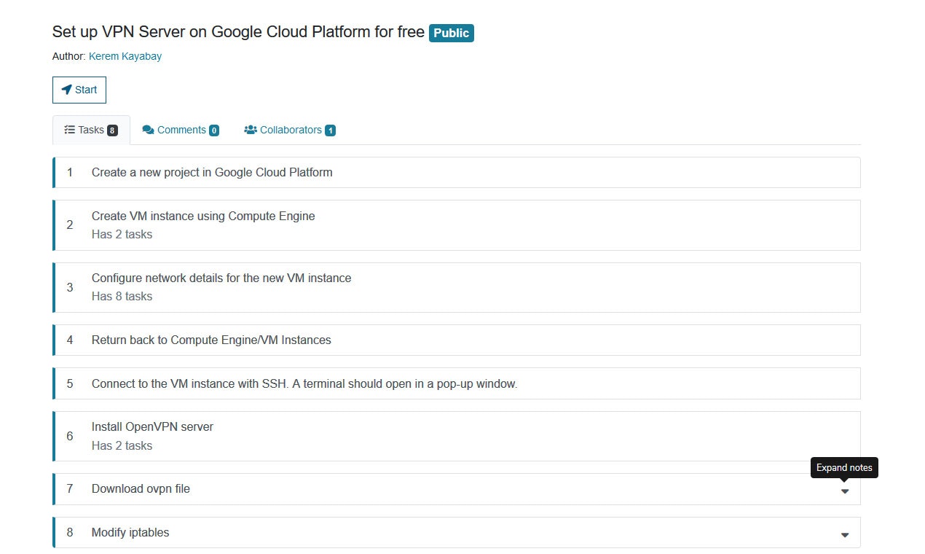
Task: Switch to the Comments tab
Action: click(181, 130)
